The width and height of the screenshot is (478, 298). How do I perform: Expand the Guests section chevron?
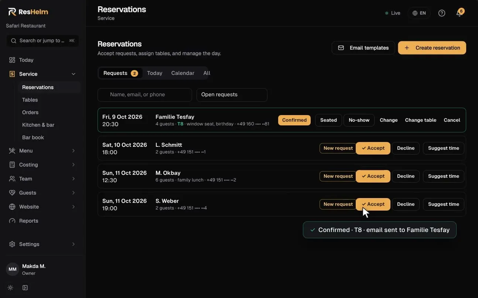(74, 193)
